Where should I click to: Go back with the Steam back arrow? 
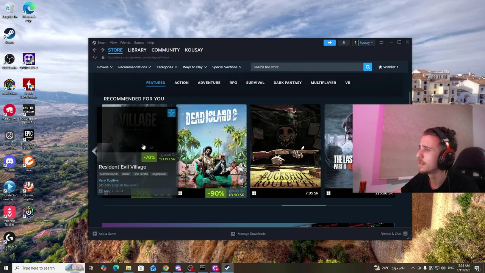tap(94, 50)
